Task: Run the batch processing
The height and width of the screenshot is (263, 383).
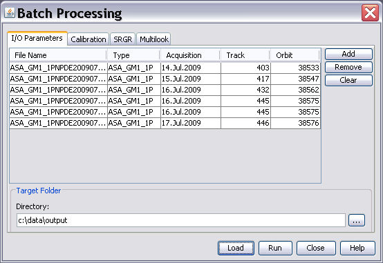Action: [x=275, y=248]
